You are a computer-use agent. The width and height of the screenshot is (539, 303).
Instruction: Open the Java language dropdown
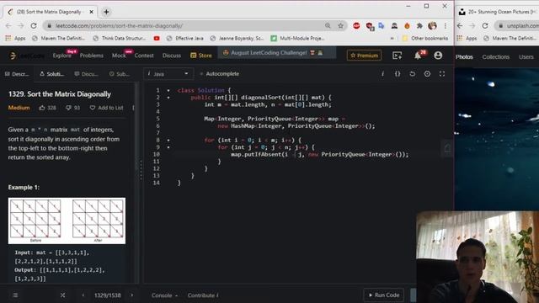click(x=168, y=74)
